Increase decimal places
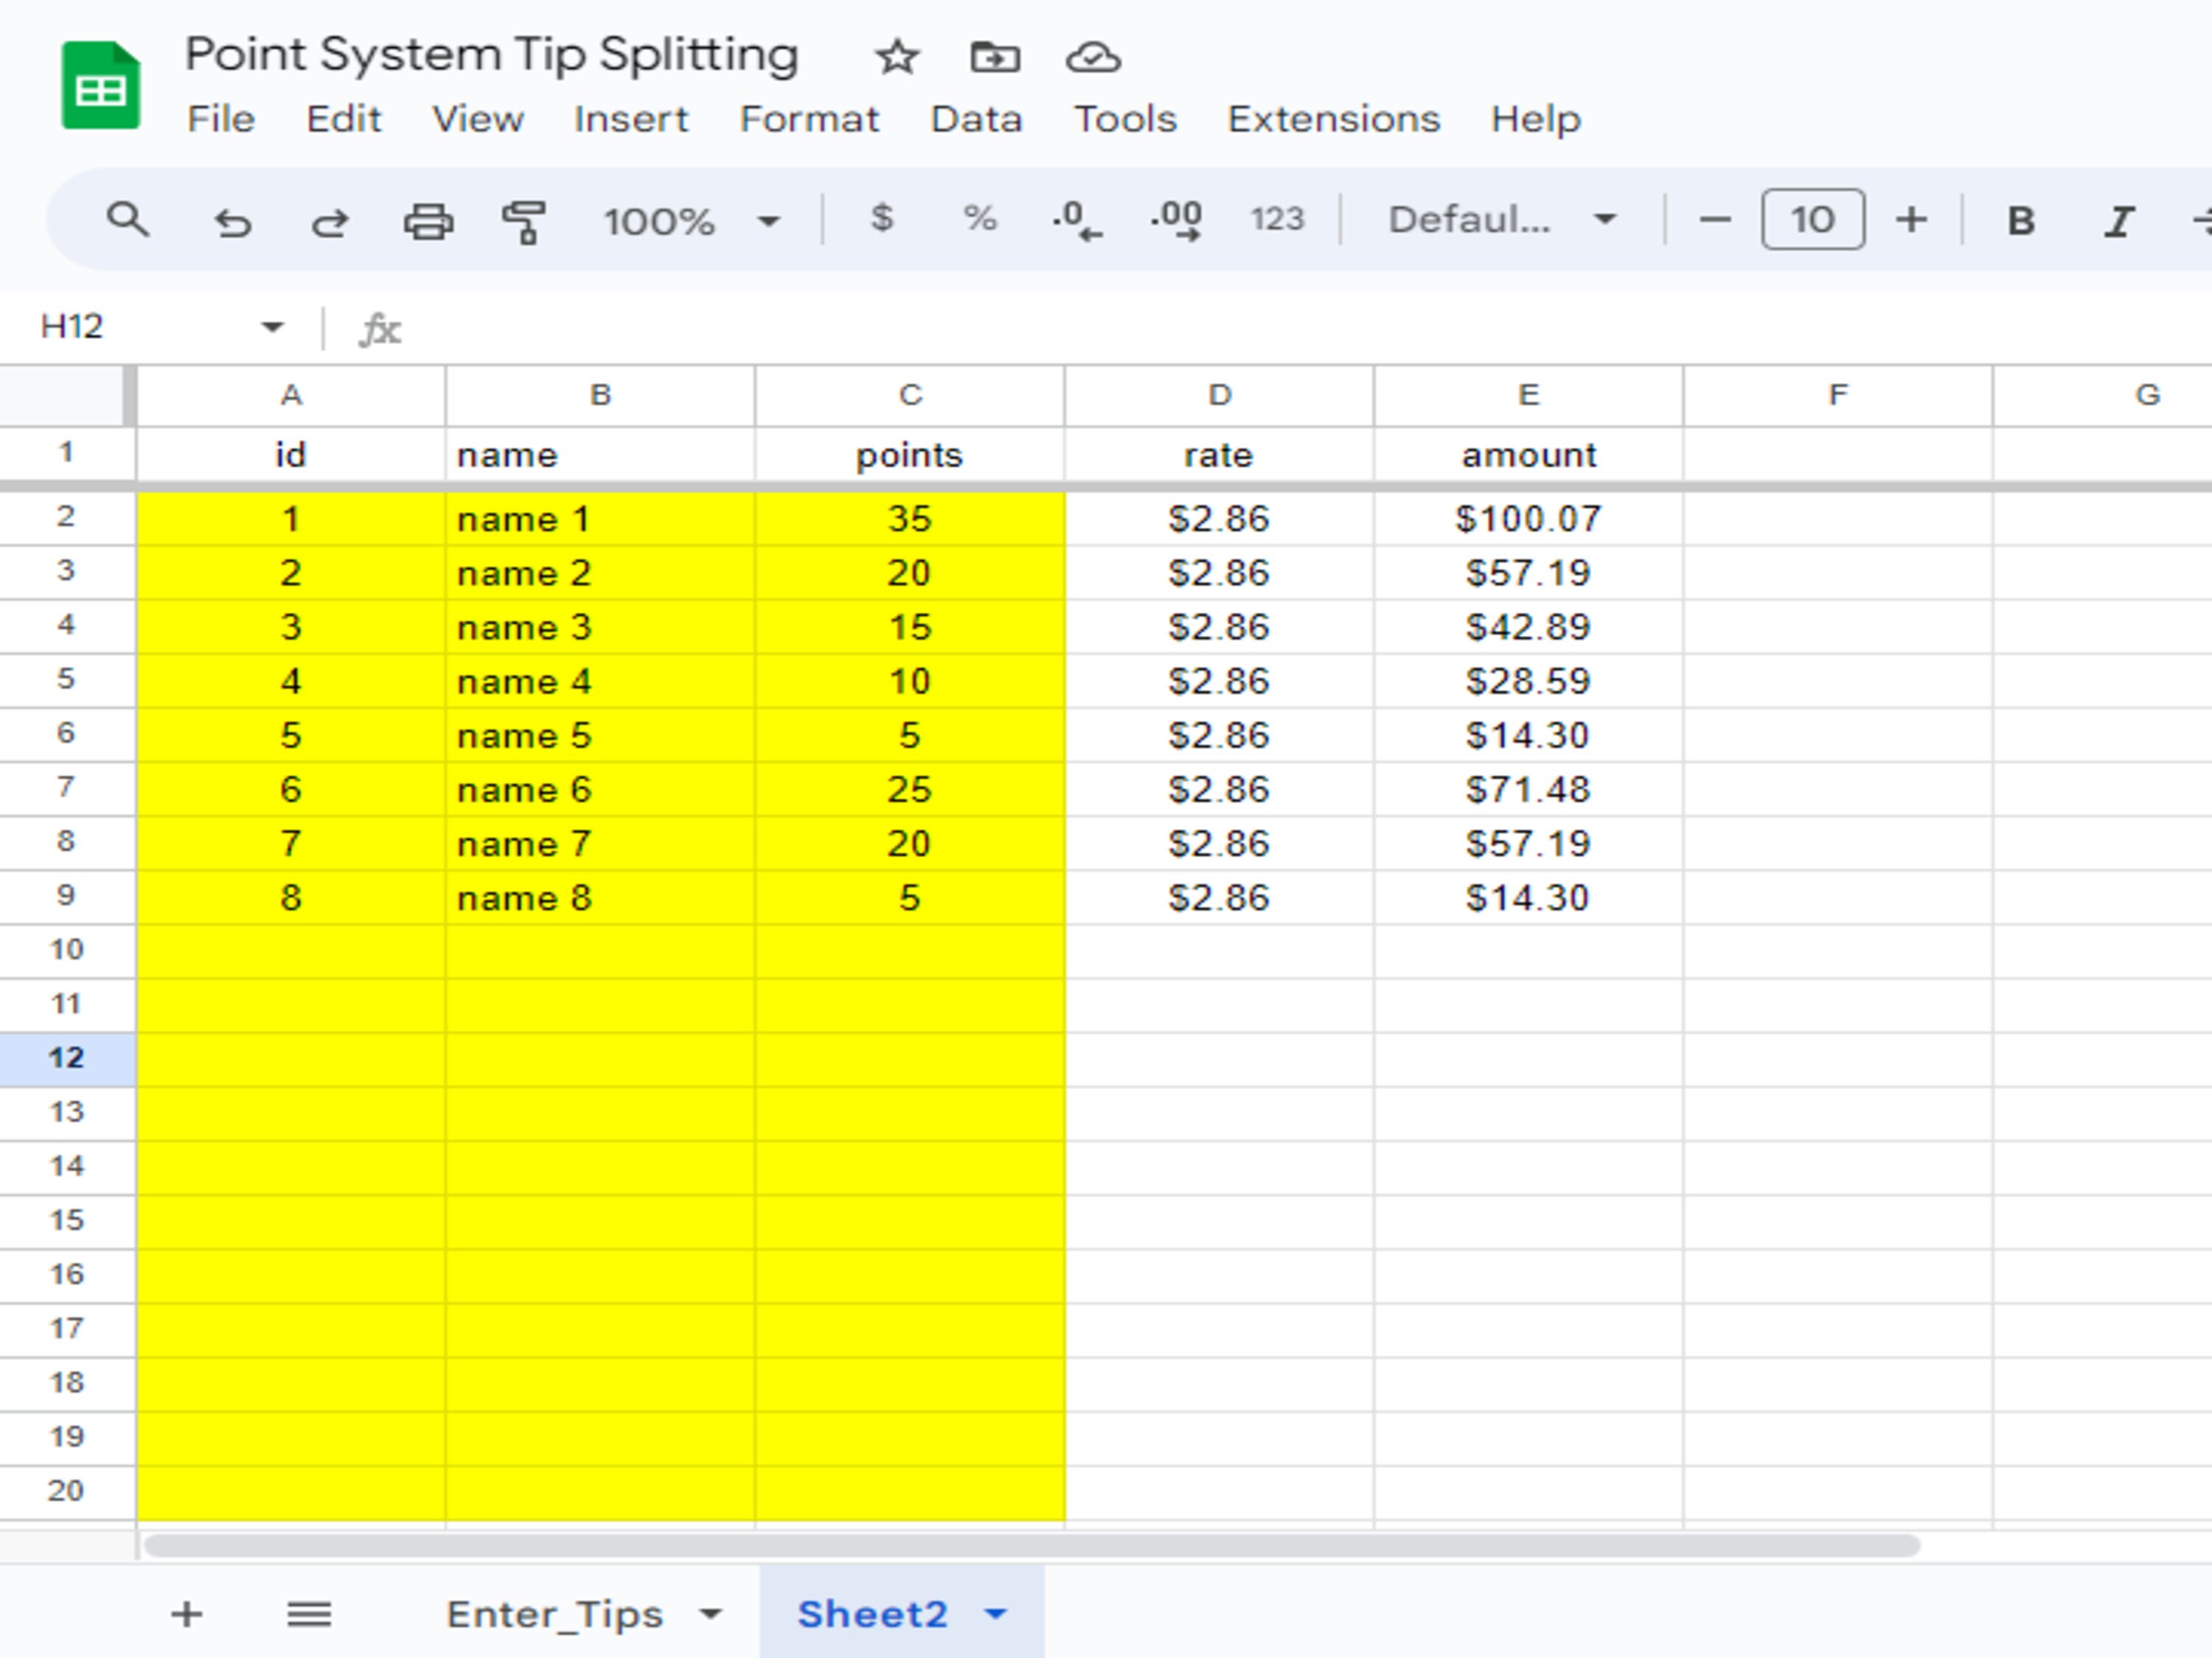Screen dimensions: 2212x1658 pos(1176,220)
